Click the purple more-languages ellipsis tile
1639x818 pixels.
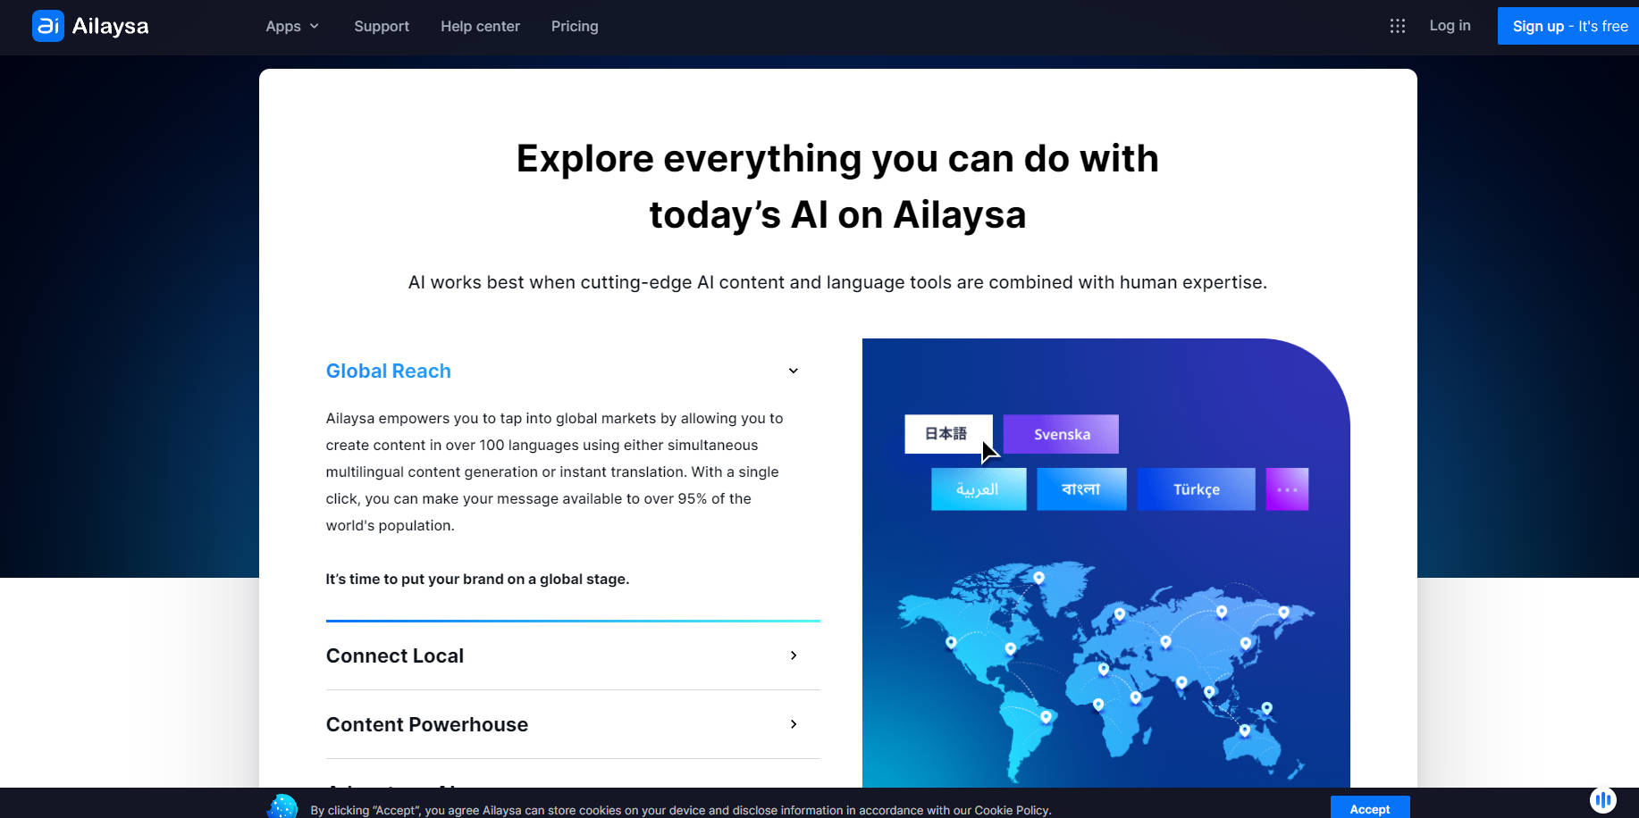(x=1287, y=489)
